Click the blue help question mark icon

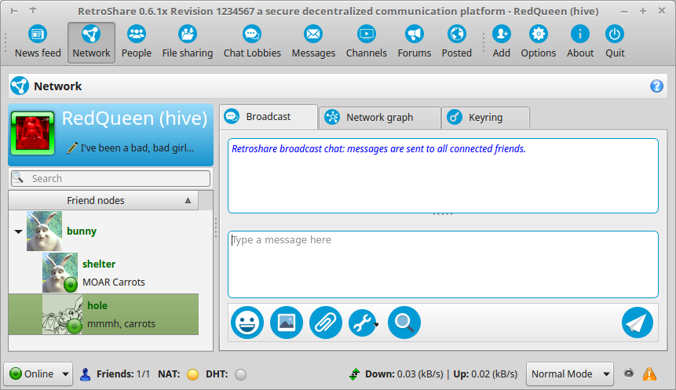pyautogui.click(x=656, y=86)
